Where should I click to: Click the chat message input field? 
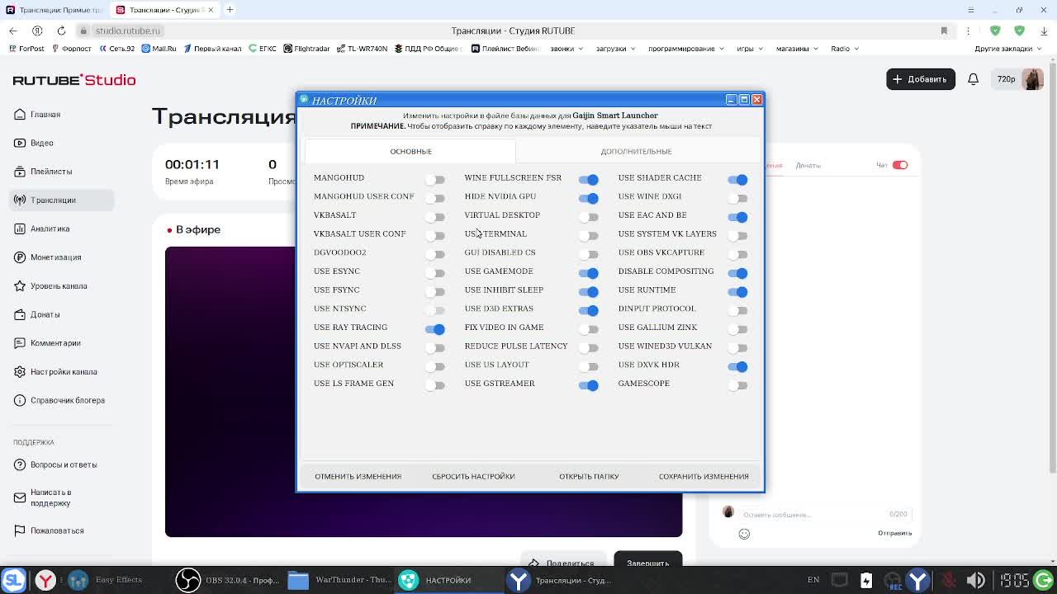click(813, 514)
